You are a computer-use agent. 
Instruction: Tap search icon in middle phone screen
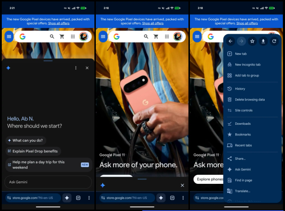click(146, 37)
